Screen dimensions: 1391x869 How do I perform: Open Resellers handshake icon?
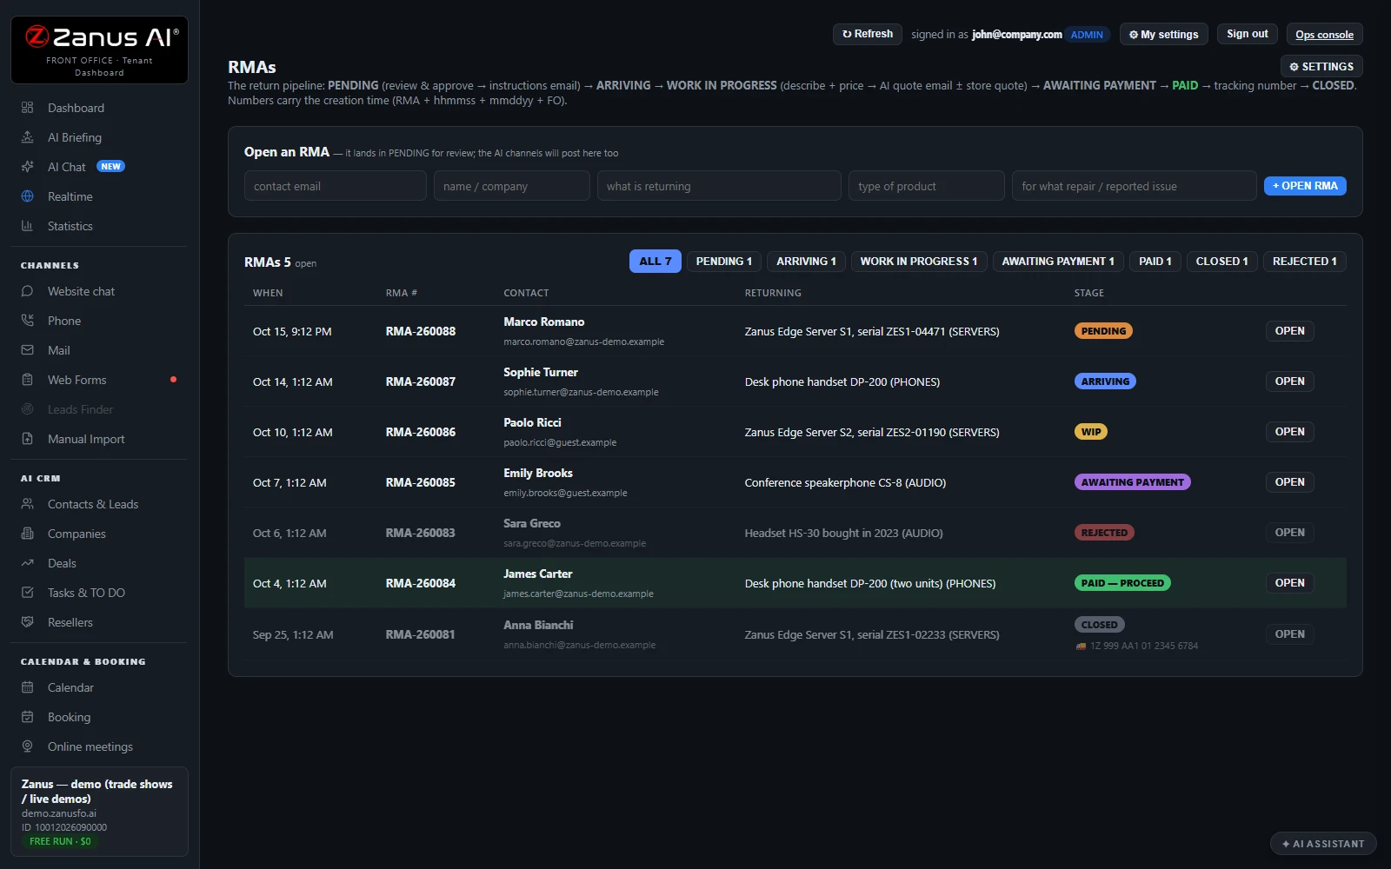tap(27, 622)
